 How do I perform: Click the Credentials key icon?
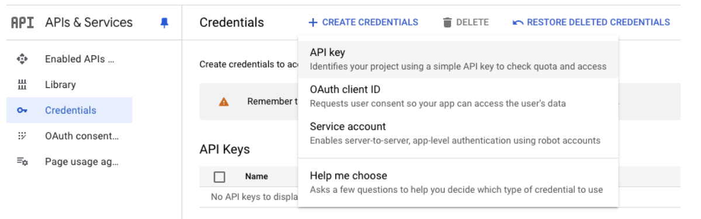23,110
